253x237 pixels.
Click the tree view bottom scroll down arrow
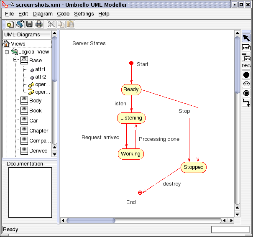click(x=54, y=154)
